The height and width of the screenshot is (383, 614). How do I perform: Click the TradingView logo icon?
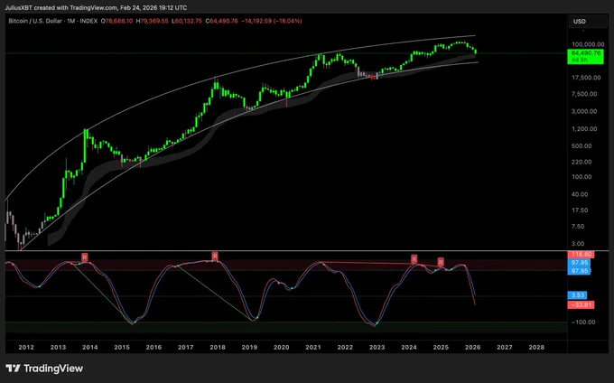[13, 369]
